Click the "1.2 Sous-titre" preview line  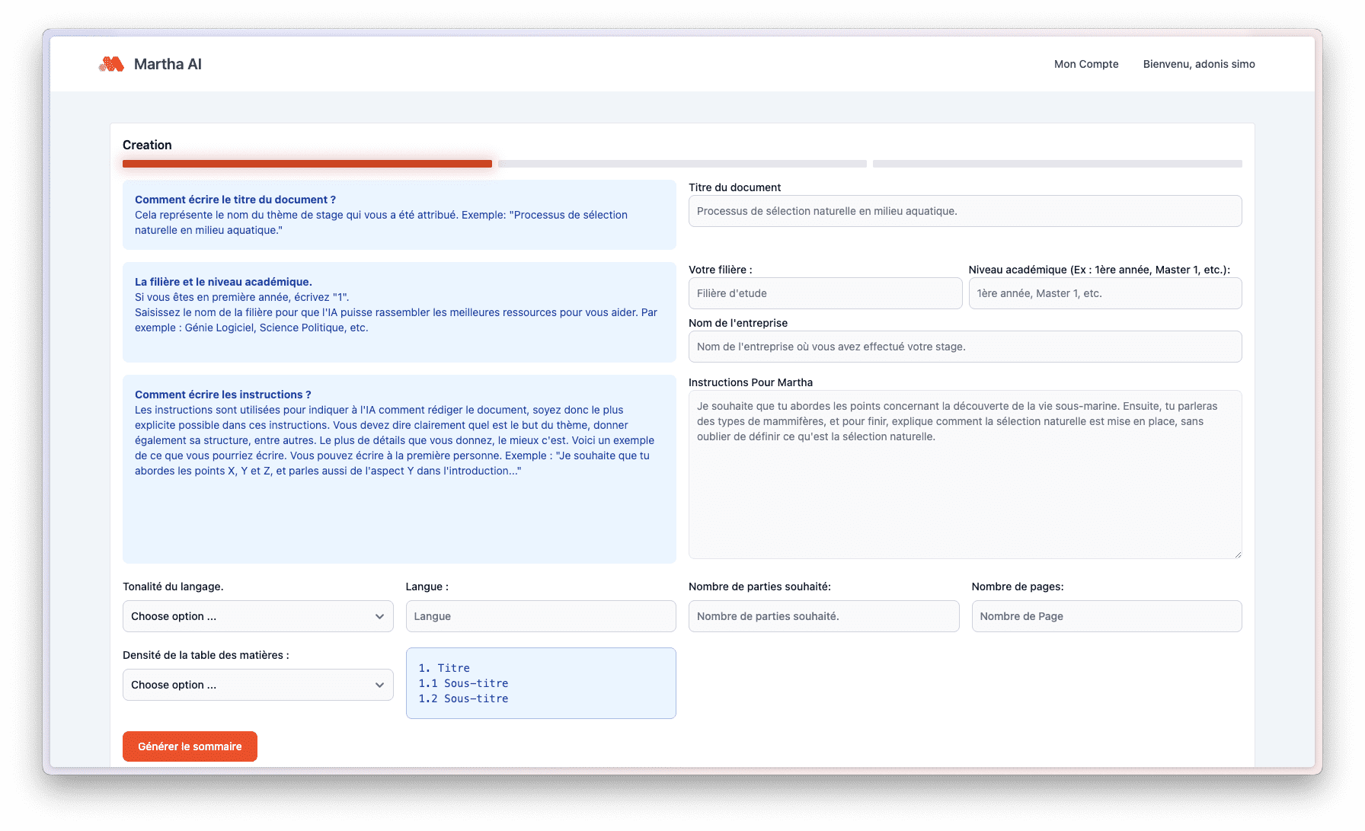(463, 698)
